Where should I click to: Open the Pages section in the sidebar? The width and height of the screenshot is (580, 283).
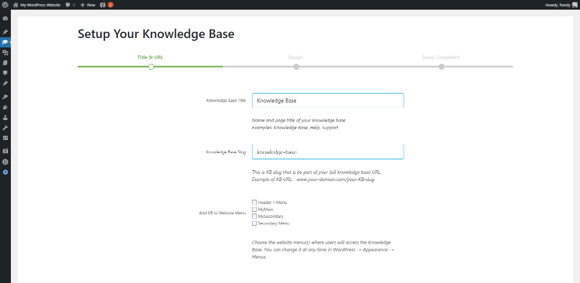[5, 63]
